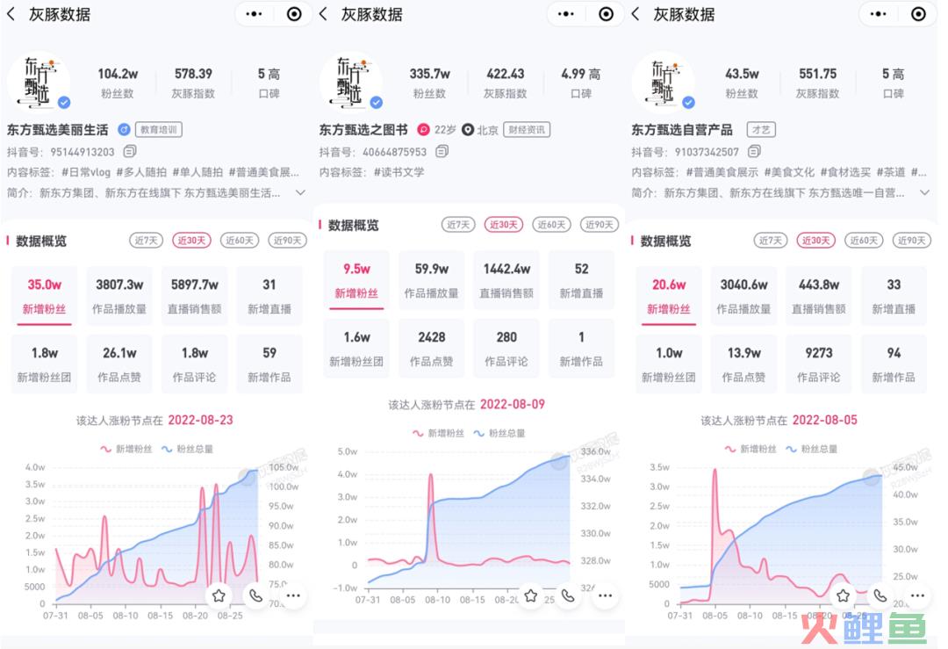Select 近7天 for 东方甄选美丽生活
This screenshot has height=649, width=948.
146,240
